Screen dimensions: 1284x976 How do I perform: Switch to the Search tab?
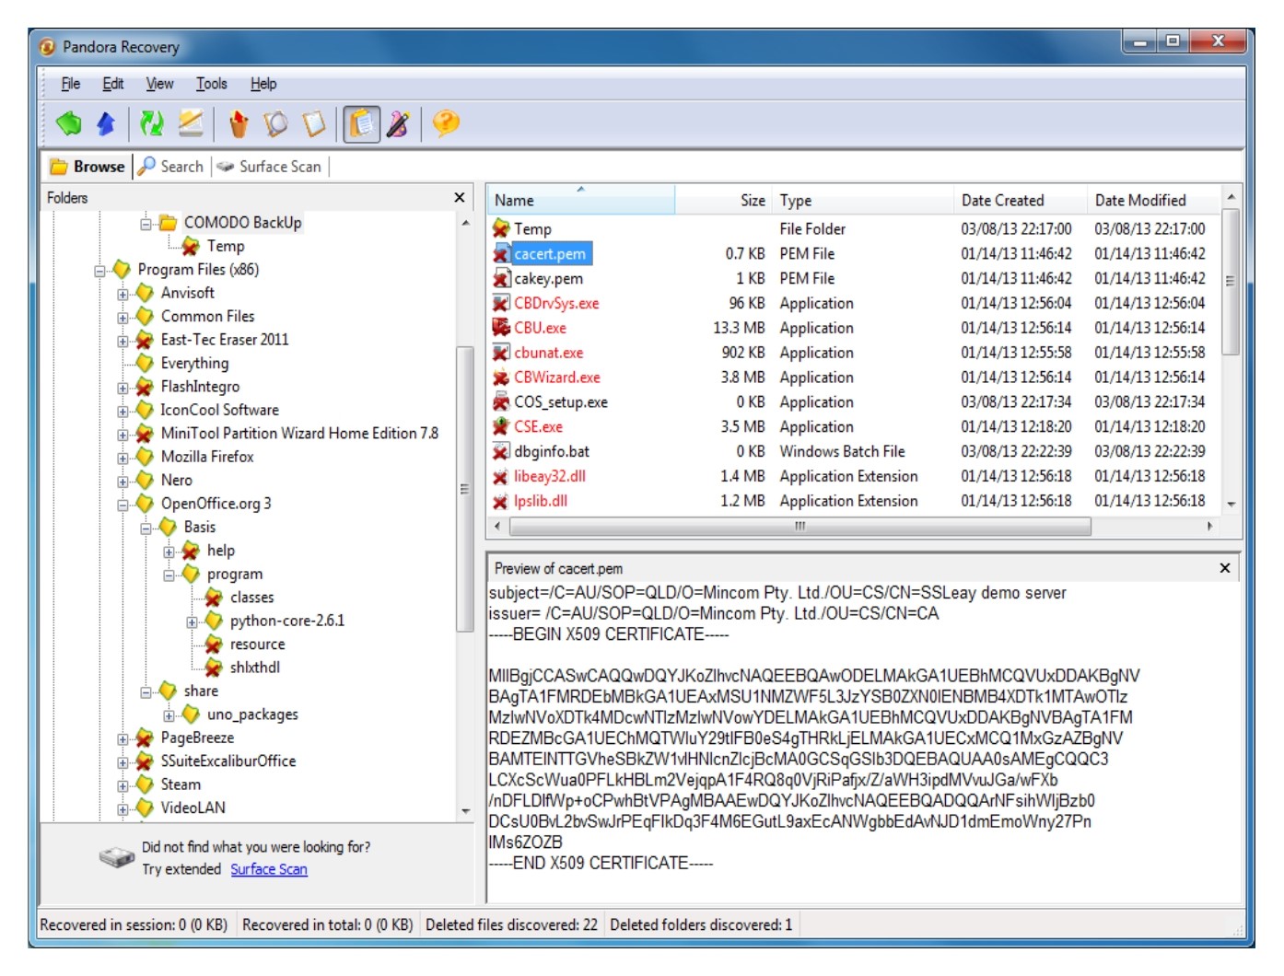pos(171,167)
